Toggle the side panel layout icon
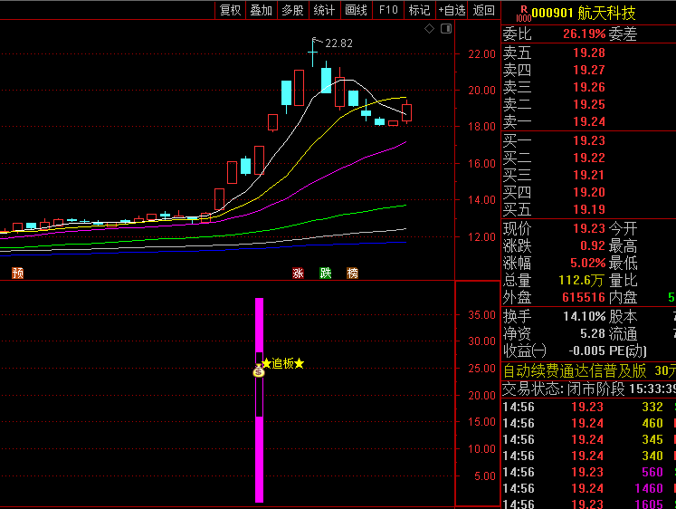 (445, 29)
